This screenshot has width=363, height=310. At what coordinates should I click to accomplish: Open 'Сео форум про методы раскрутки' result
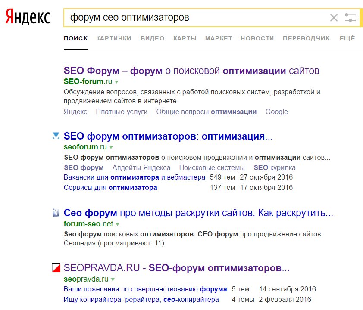(x=198, y=213)
